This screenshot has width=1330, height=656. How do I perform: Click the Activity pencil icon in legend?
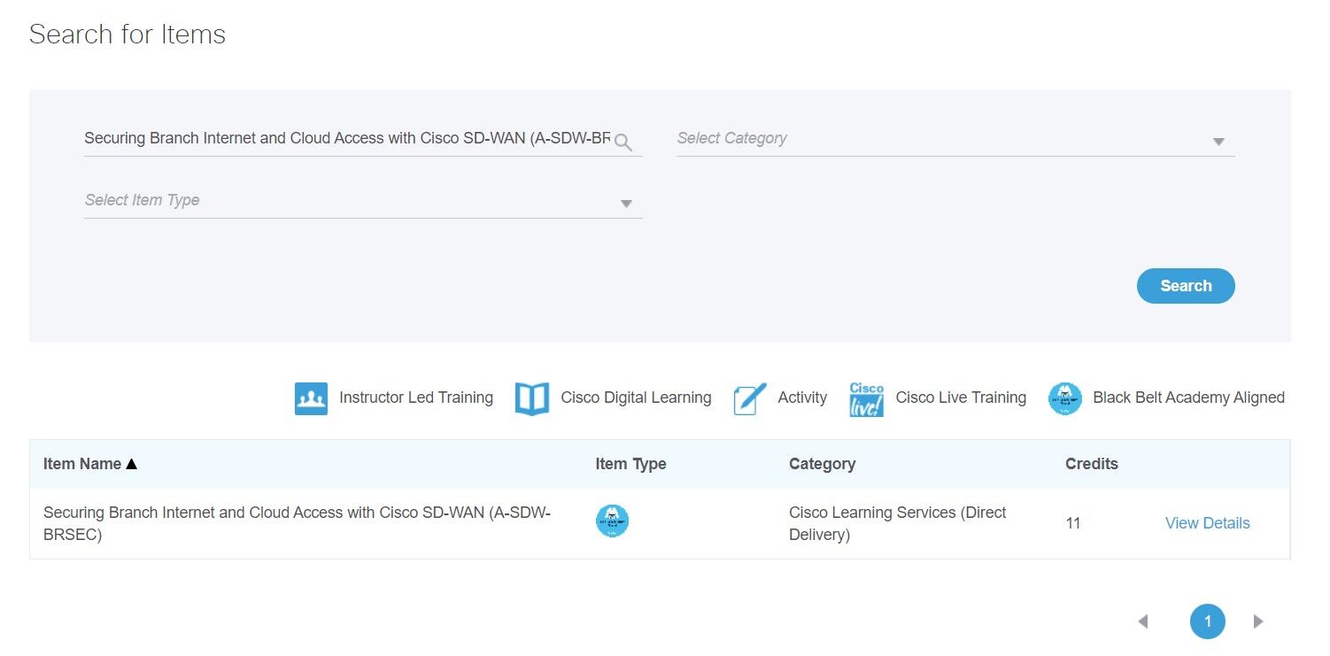click(x=749, y=398)
